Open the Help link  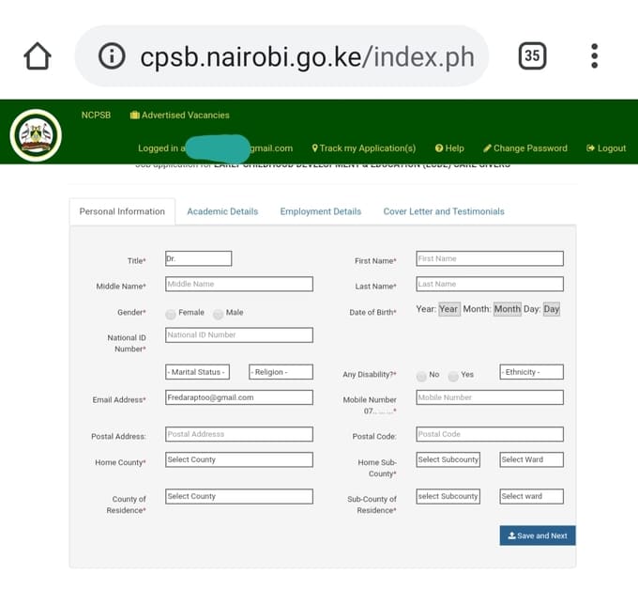click(x=449, y=147)
